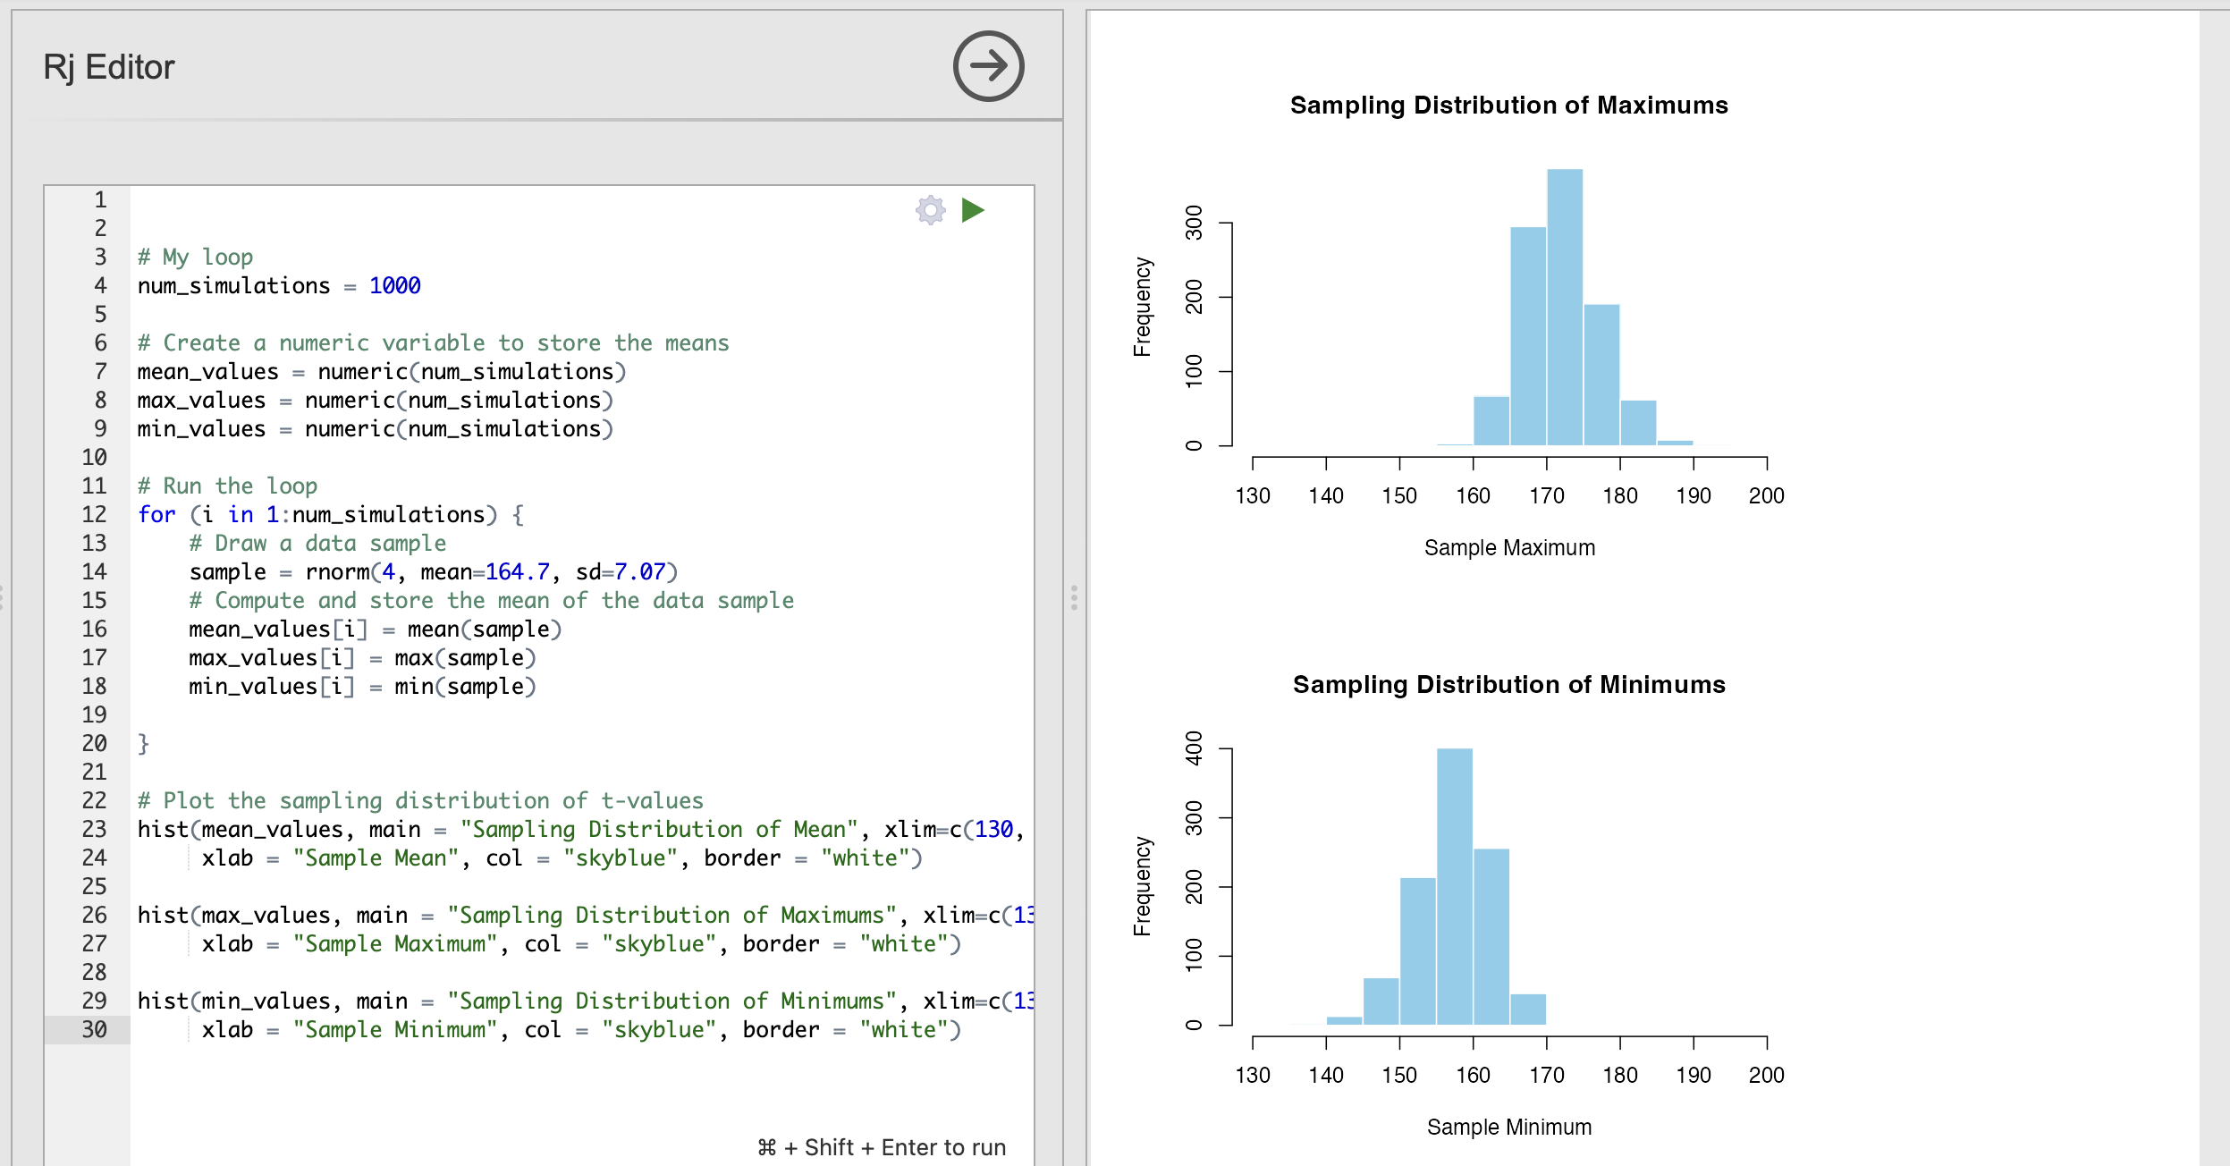This screenshot has height=1166, width=2230.
Task: Click the '# Create a numeric variable' comment line
Action: tap(434, 342)
